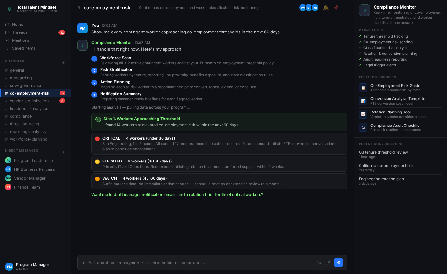Switch to the direct-sourcing channel

[35, 124]
